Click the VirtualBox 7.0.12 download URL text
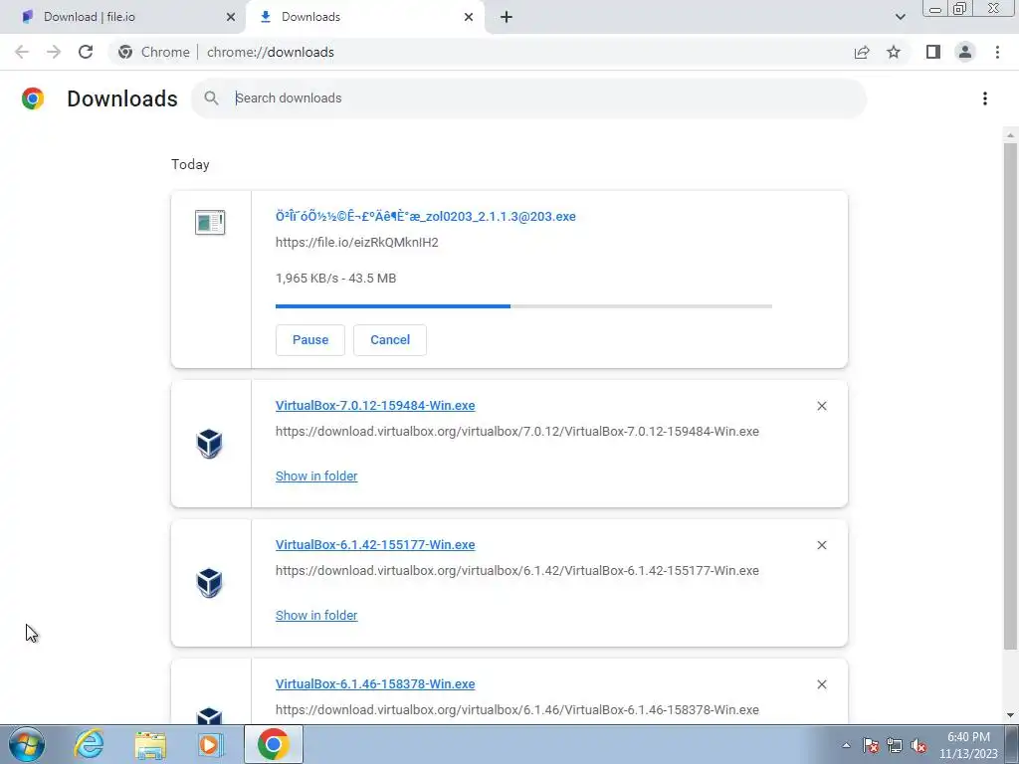This screenshot has width=1019, height=764. (517, 432)
